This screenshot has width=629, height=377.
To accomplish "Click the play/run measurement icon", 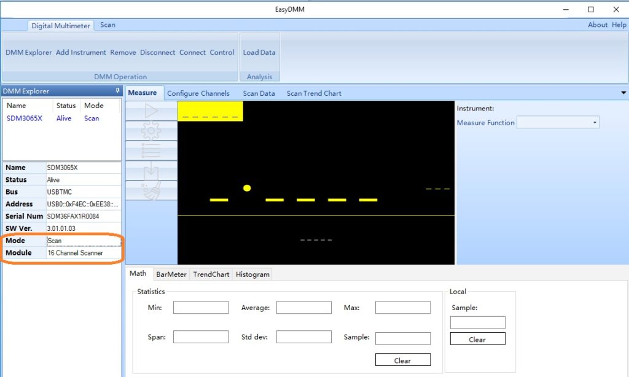I will 151,111.
